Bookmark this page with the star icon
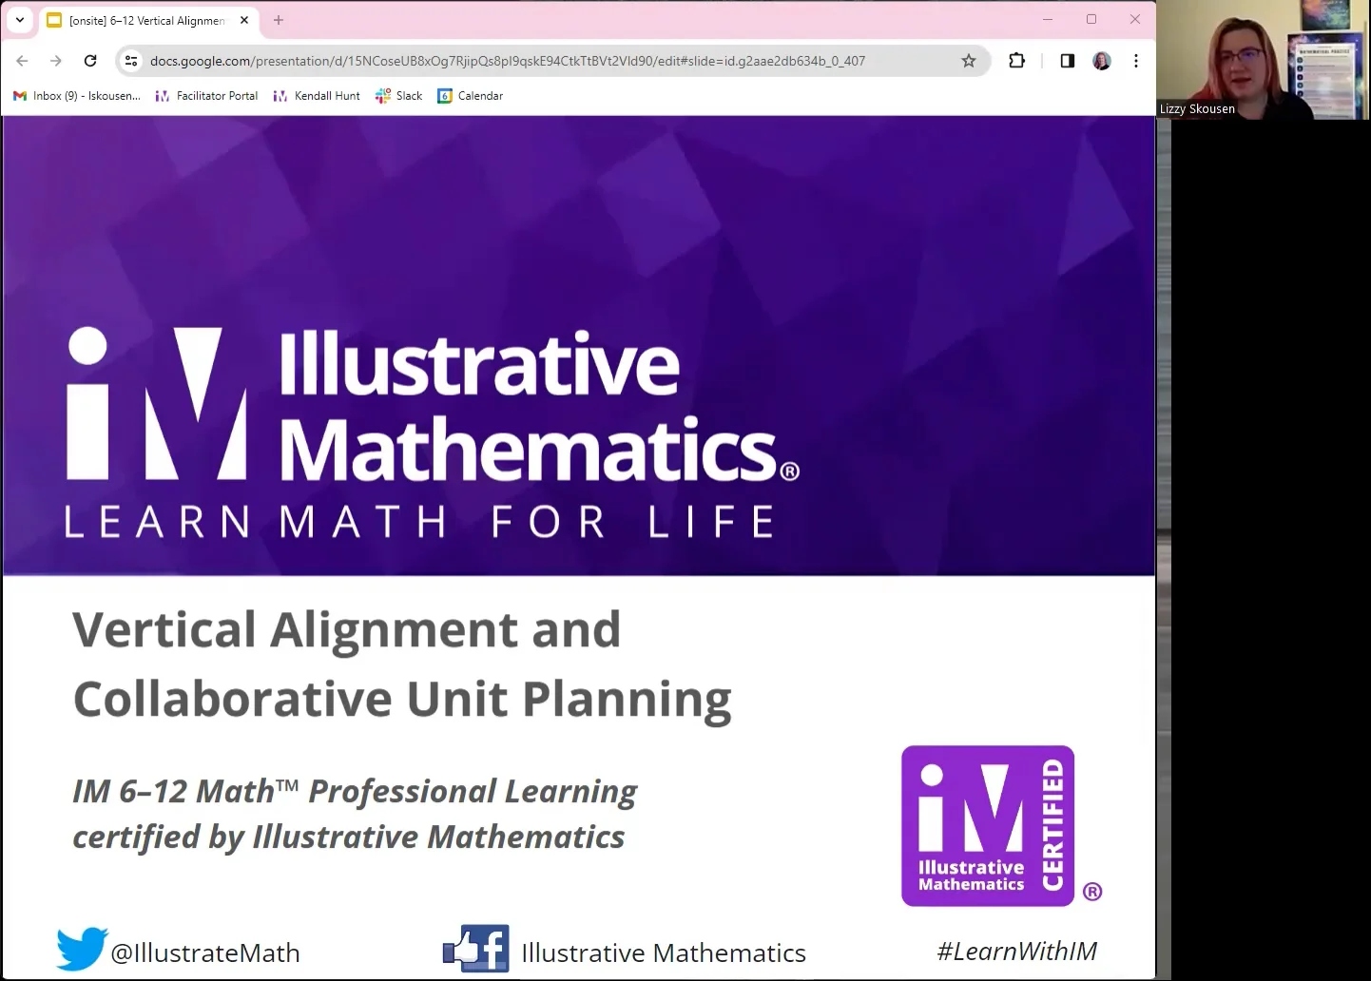The width and height of the screenshot is (1371, 981). pyautogui.click(x=969, y=61)
